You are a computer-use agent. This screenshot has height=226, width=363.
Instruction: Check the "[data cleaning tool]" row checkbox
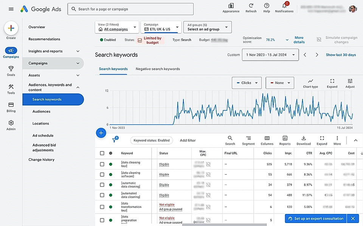pyautogui.click(x=103, y=164)
